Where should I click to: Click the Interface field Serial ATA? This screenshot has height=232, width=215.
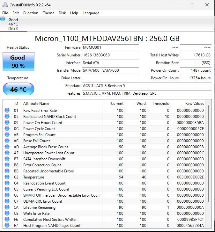click(110, 63)
